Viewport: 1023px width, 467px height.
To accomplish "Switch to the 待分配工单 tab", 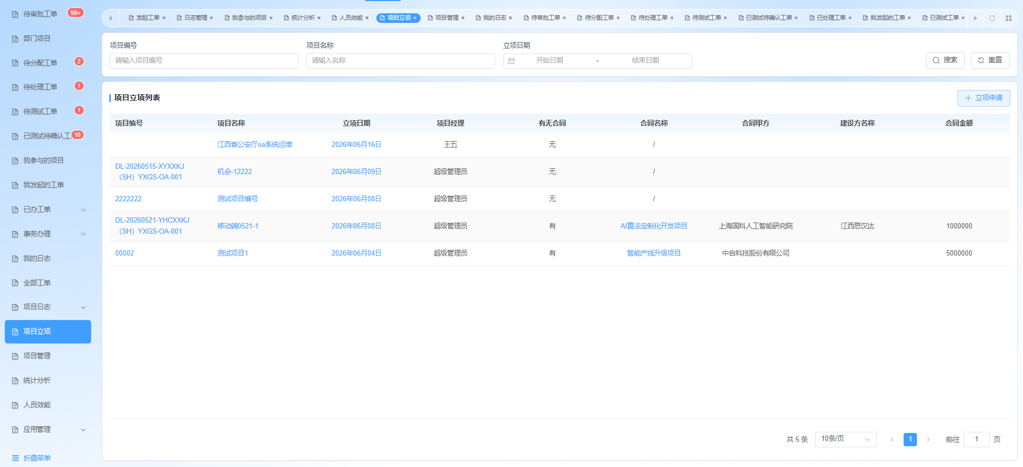I will click(x=599, y=18).
